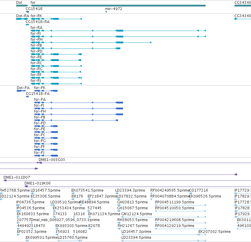Click the for-PF protein label
The height and width of the screenshot is (242, 251).
39,147
